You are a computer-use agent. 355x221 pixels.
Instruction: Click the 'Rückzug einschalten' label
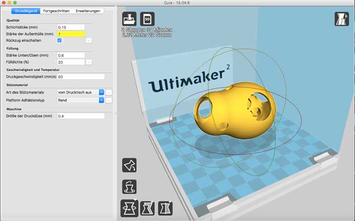[24, 40]
